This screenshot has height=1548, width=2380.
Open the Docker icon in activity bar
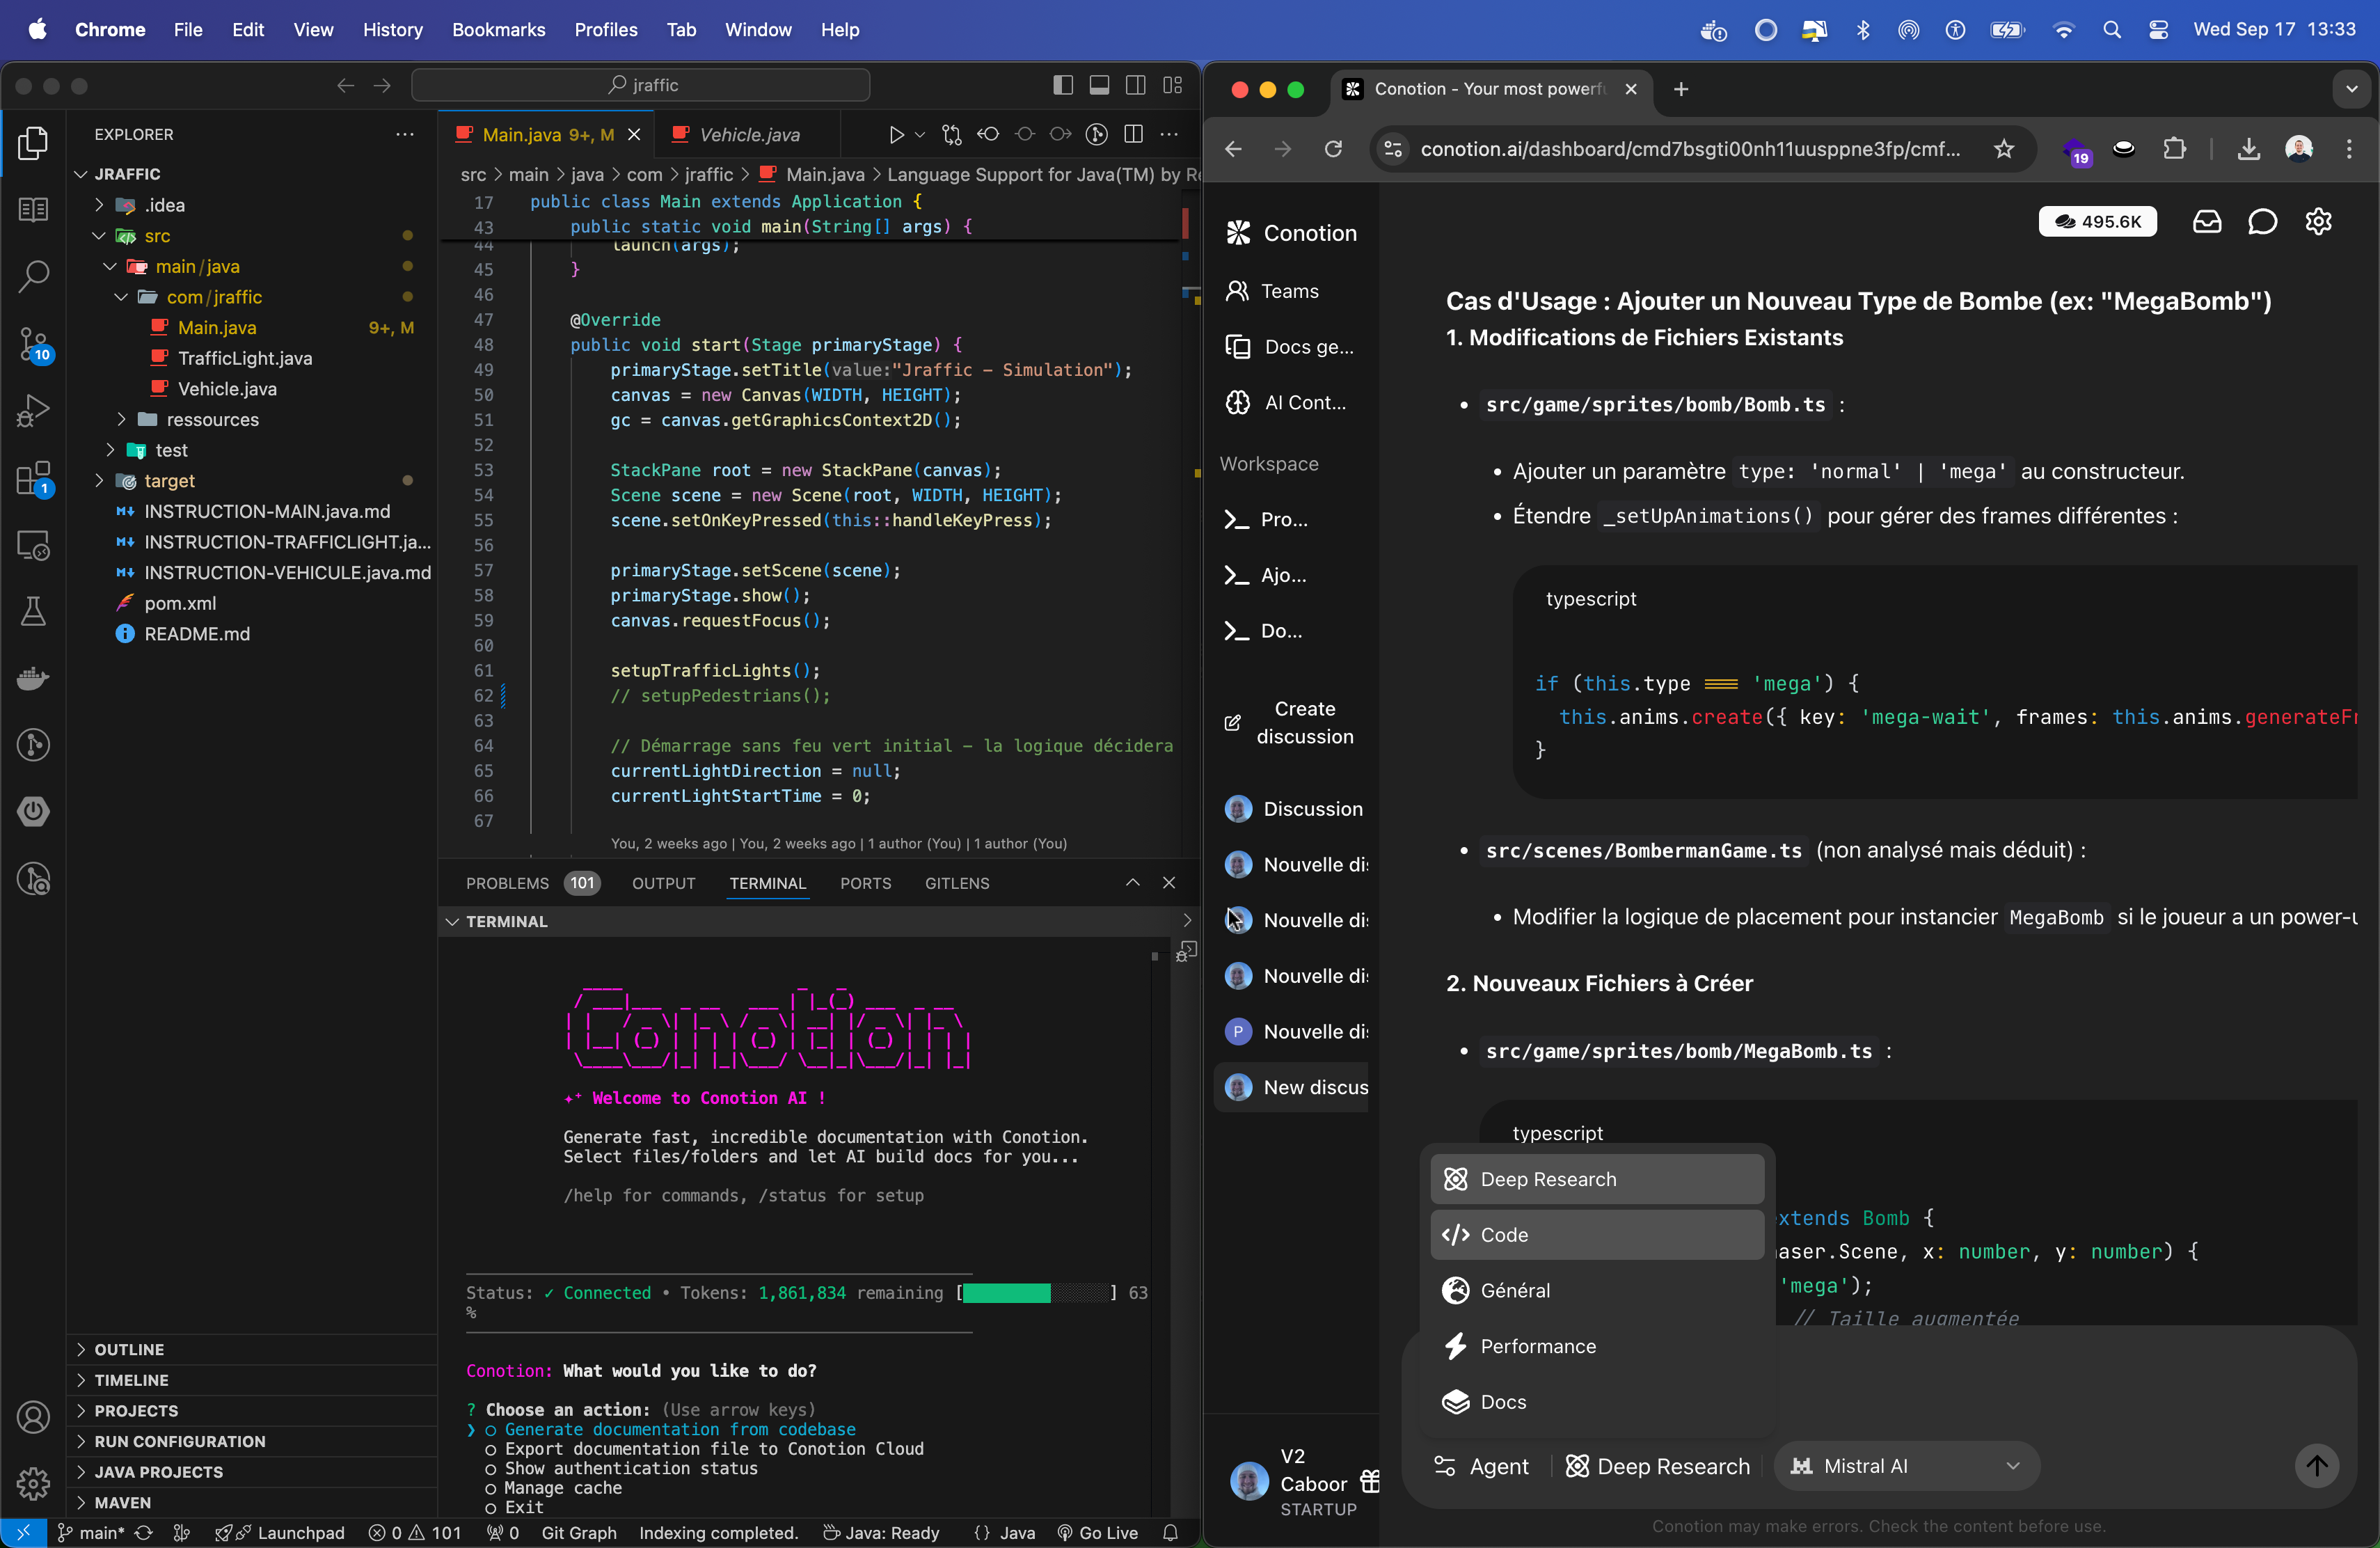[33, 679]
